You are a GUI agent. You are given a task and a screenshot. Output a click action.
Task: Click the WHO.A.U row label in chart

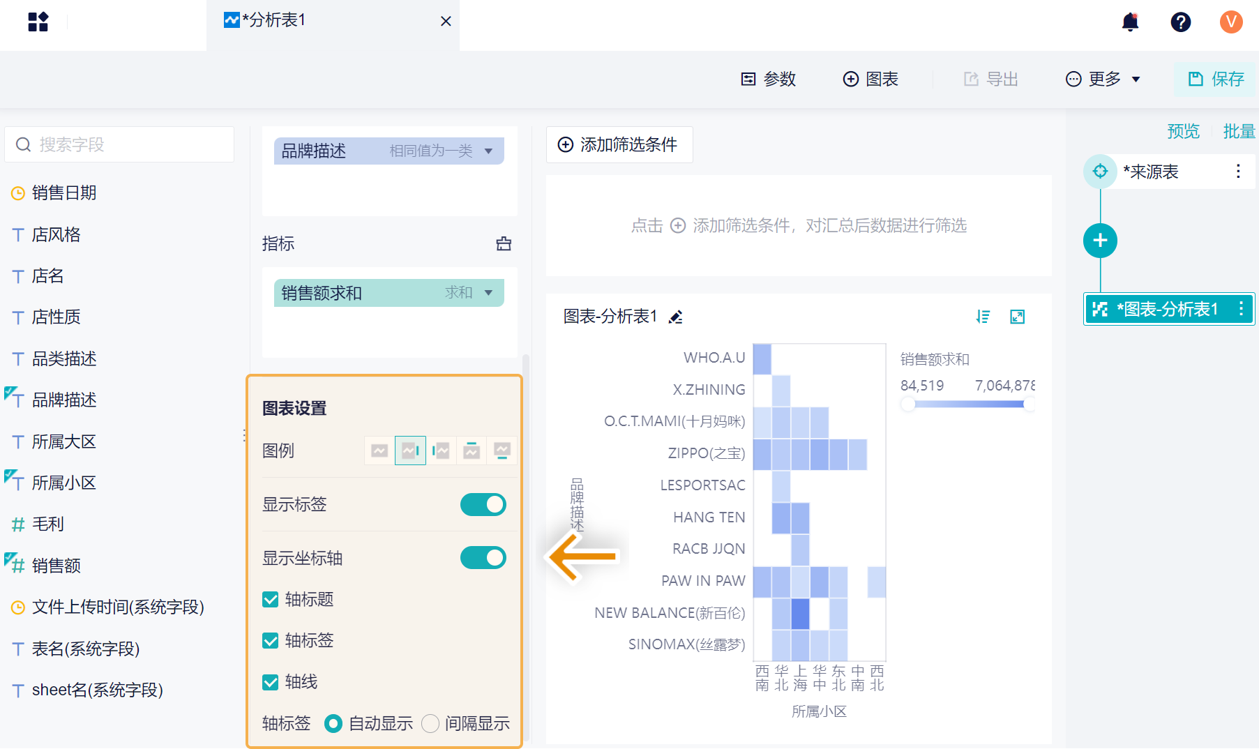[x=714, y=358]
